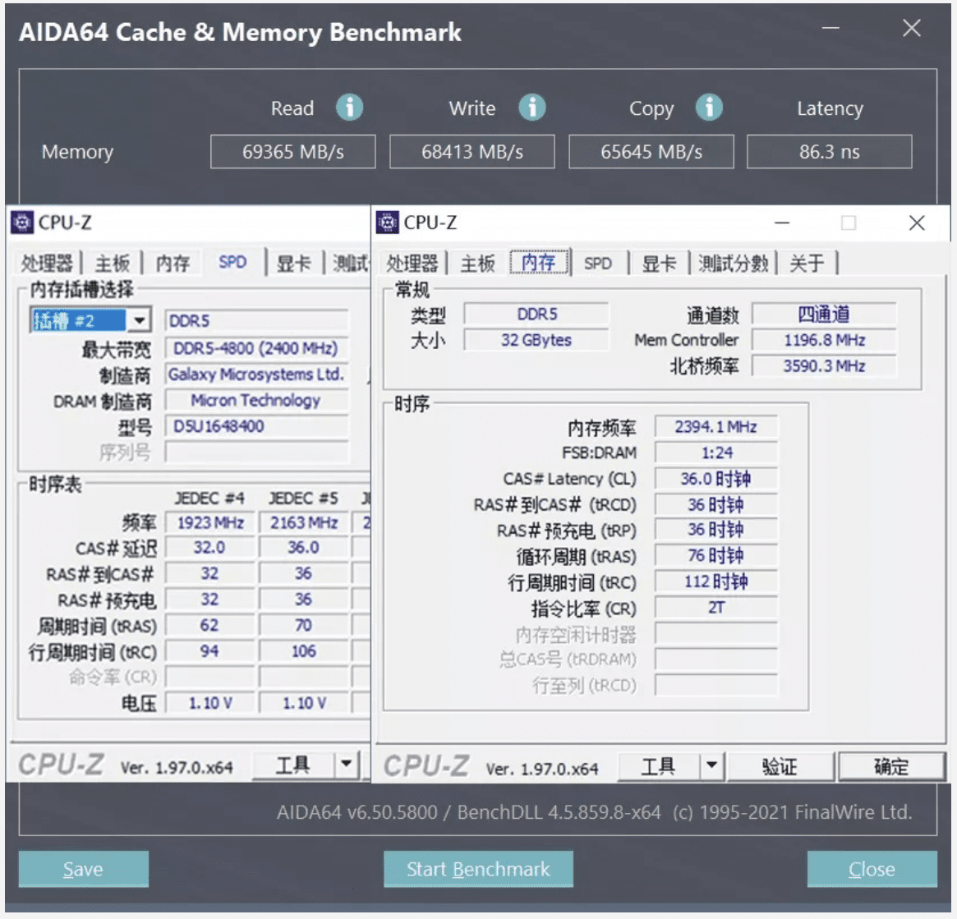
Task: Click the command rate 2T field
Action: coord(716,607)
